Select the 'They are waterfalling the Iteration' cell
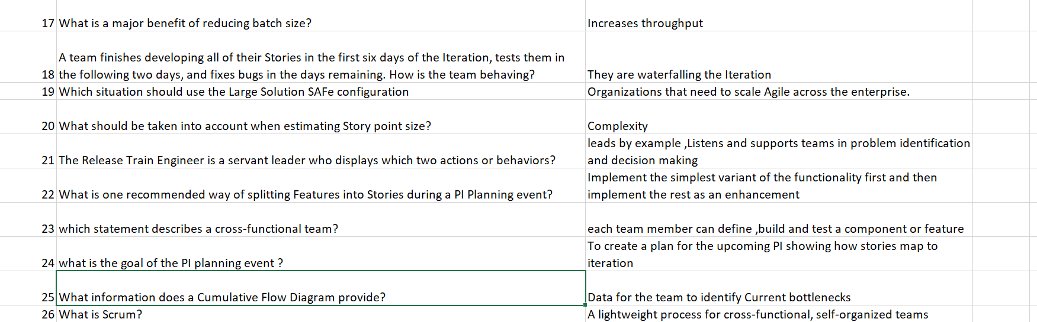This screenshot has height=322, width=1037. pyautogui.click(x=779, y=57)
